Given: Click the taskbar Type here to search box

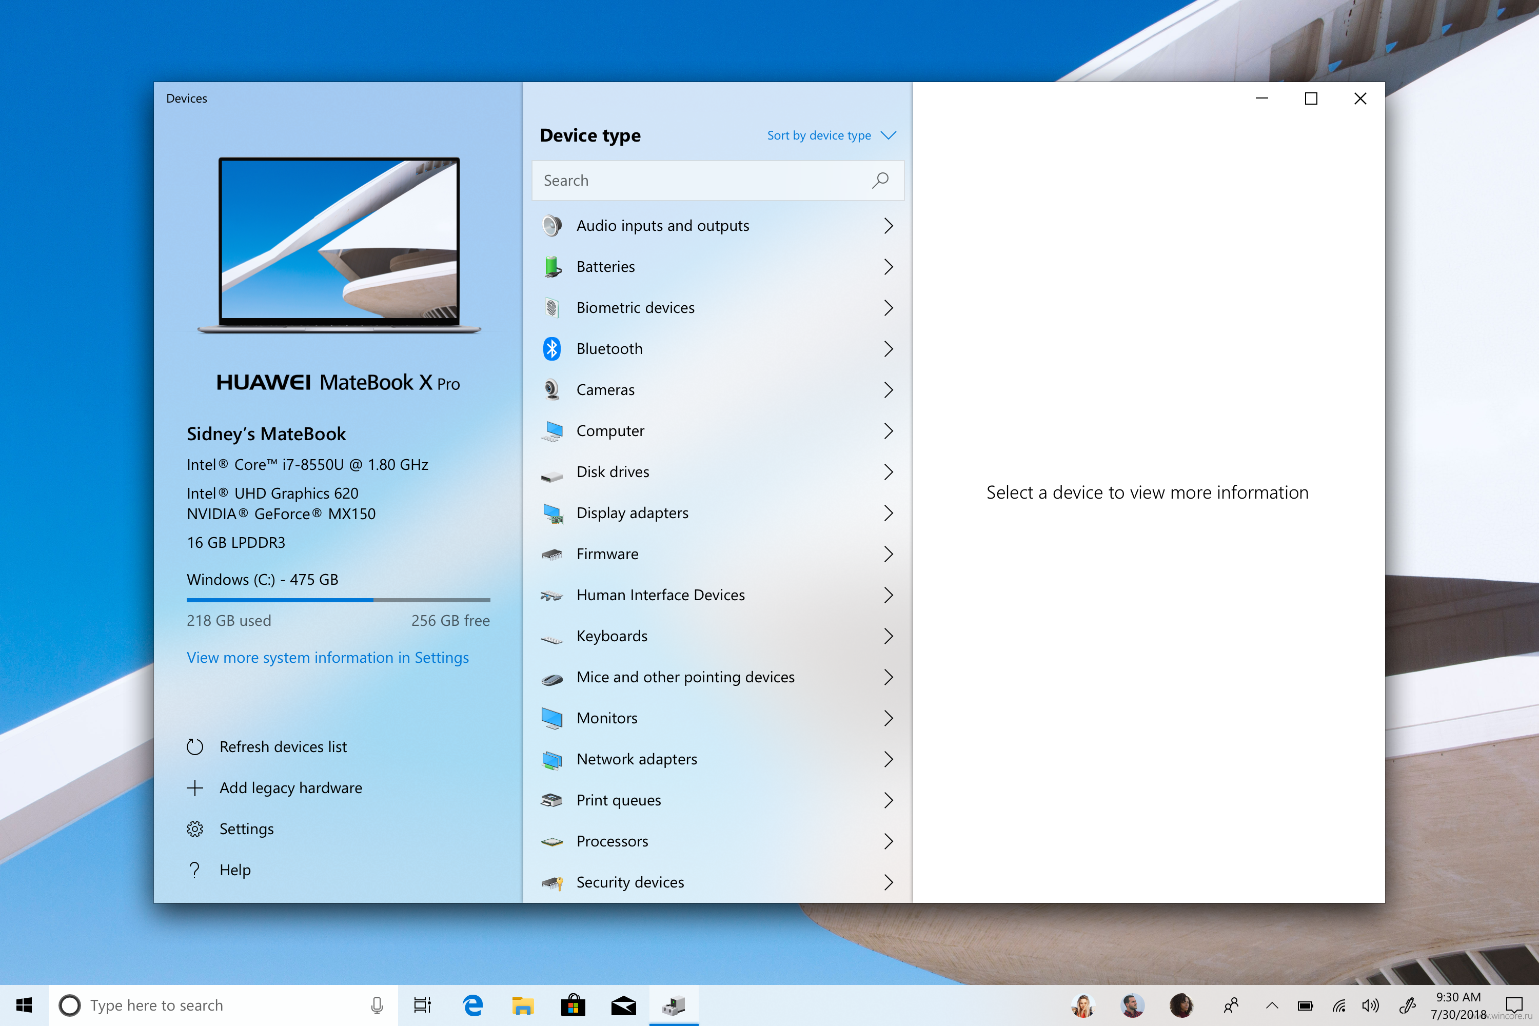Looking at the screenshot, I should coord(223,1005).
